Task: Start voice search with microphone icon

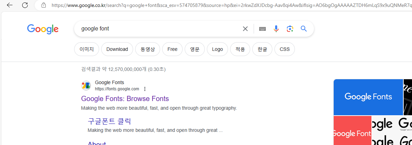Action: (276, 29)
